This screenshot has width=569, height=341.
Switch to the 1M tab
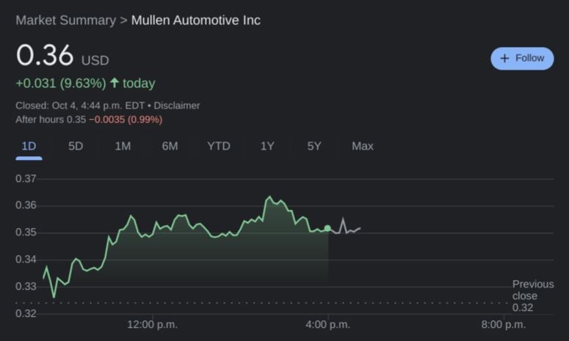(x=123, y=146)
